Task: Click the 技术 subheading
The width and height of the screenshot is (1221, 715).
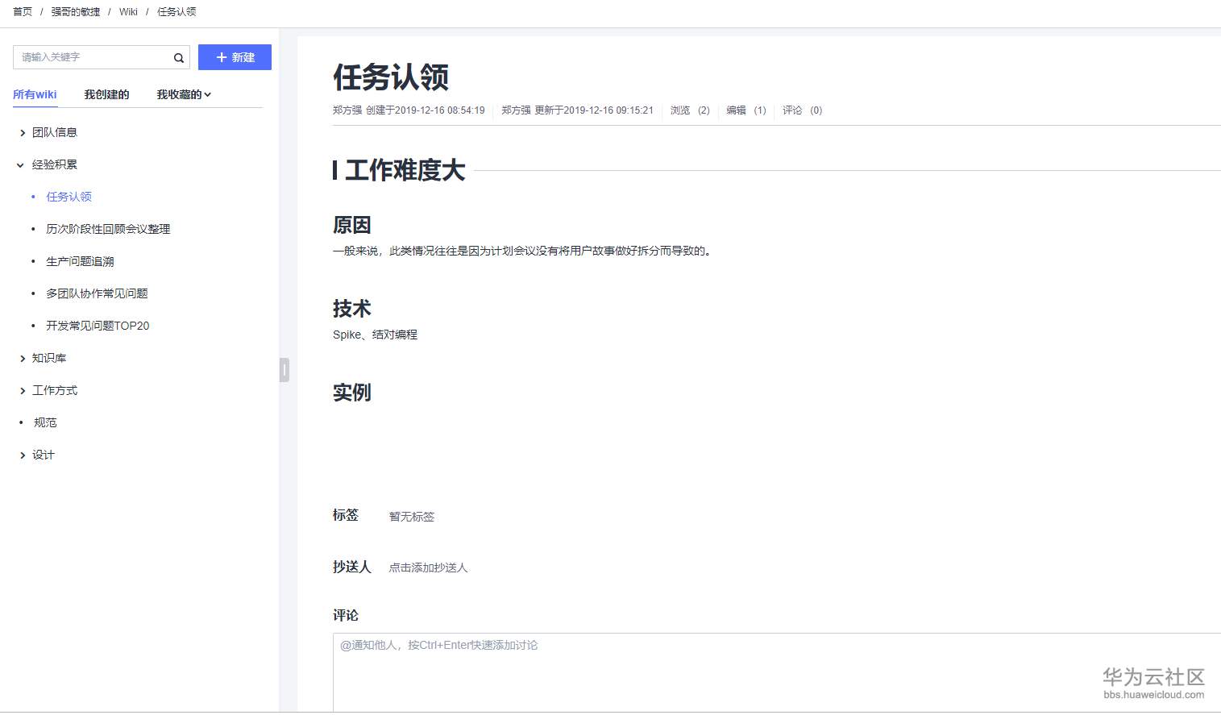Action: point(352,309)
